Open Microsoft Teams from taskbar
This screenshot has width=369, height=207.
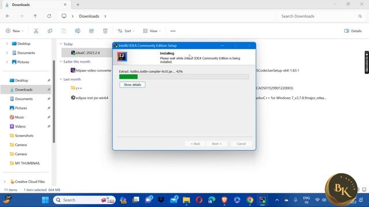(x=149, y=200)
